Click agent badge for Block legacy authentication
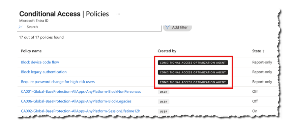Viewport: 290px width, 125px height. point(193,72)
